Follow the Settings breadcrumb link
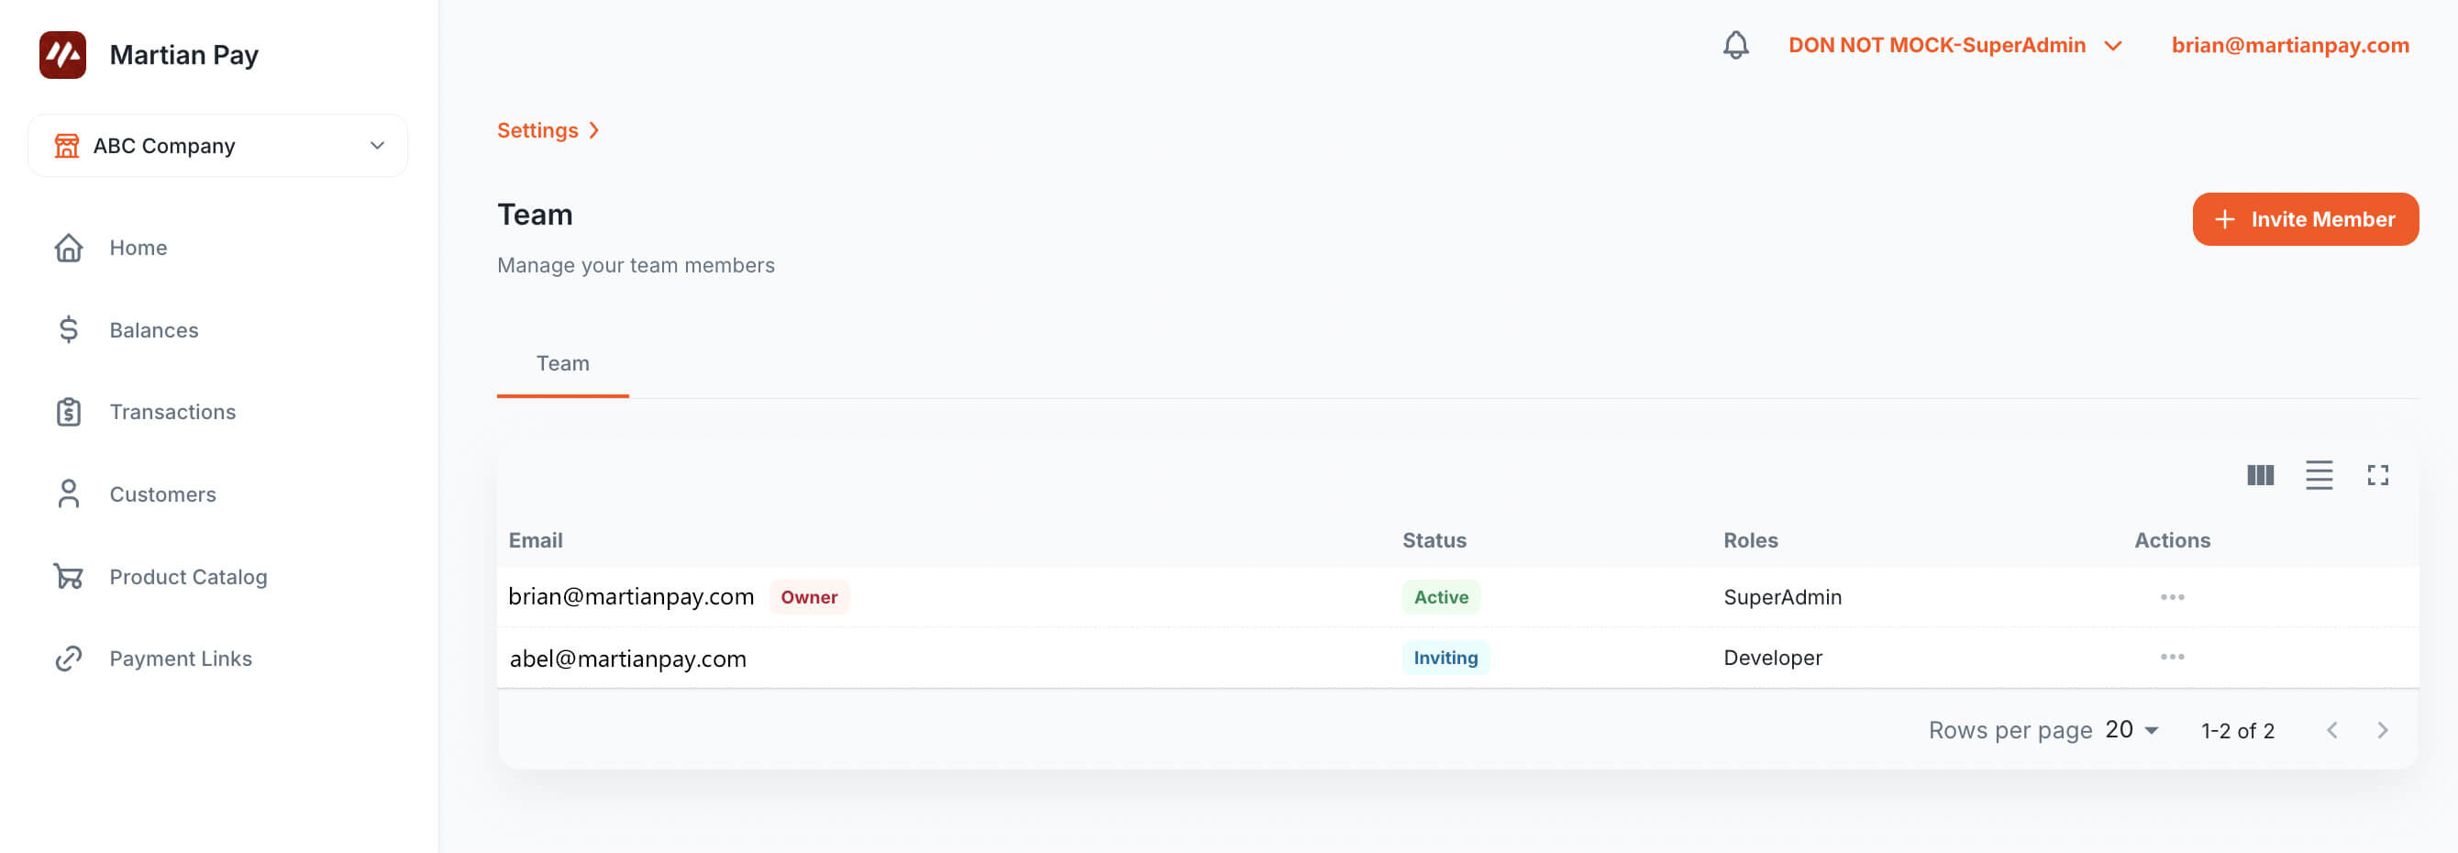Screen dimensions: 2458x853 537,131
